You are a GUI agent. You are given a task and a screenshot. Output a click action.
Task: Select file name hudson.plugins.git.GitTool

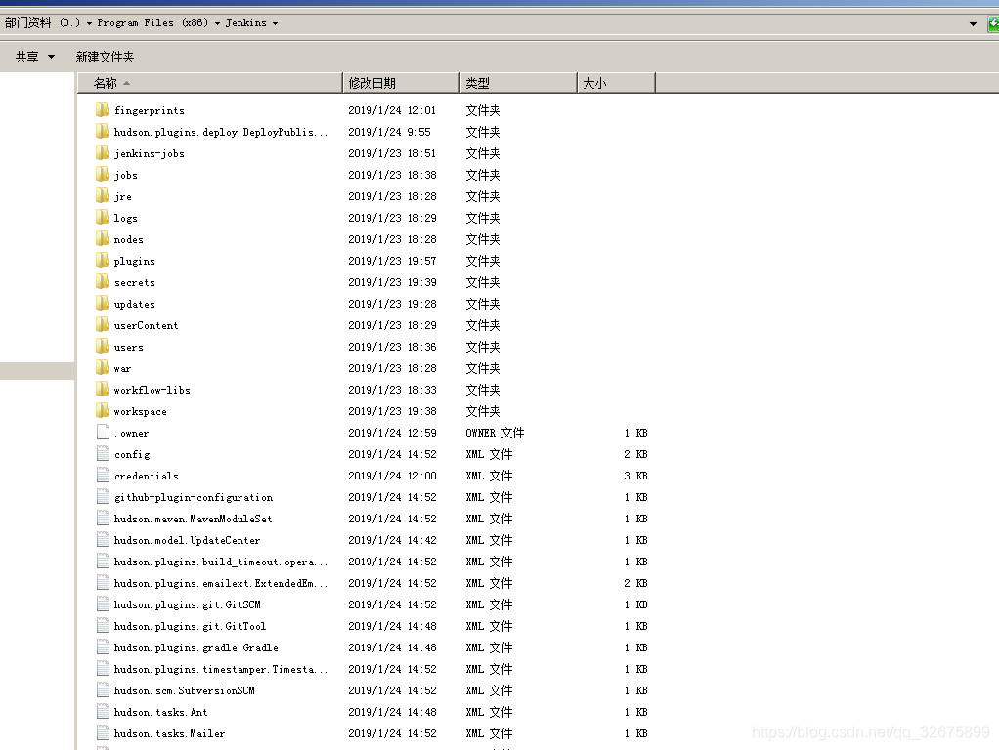point(190,626)
